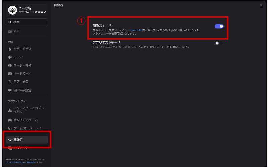Open the アクティビティのプライバシー settings page
Image resolution: width=268 pixels, height=167 pixels.
27,110
